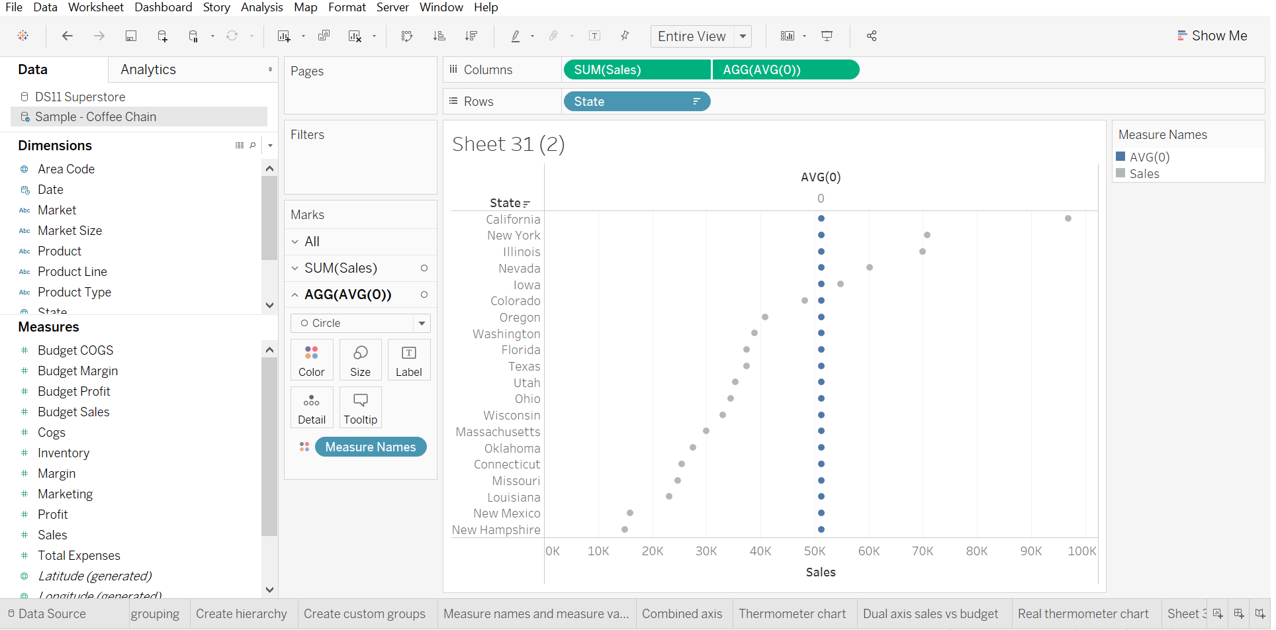This screenshot has width=1276, height=630.
Task: Click the Share Workbook icon
Action: click(871, 36)
